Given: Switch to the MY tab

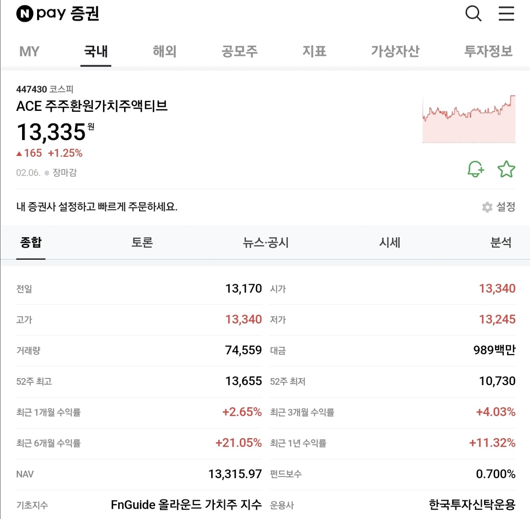Looking at the screenshot, I should point(29,52).
